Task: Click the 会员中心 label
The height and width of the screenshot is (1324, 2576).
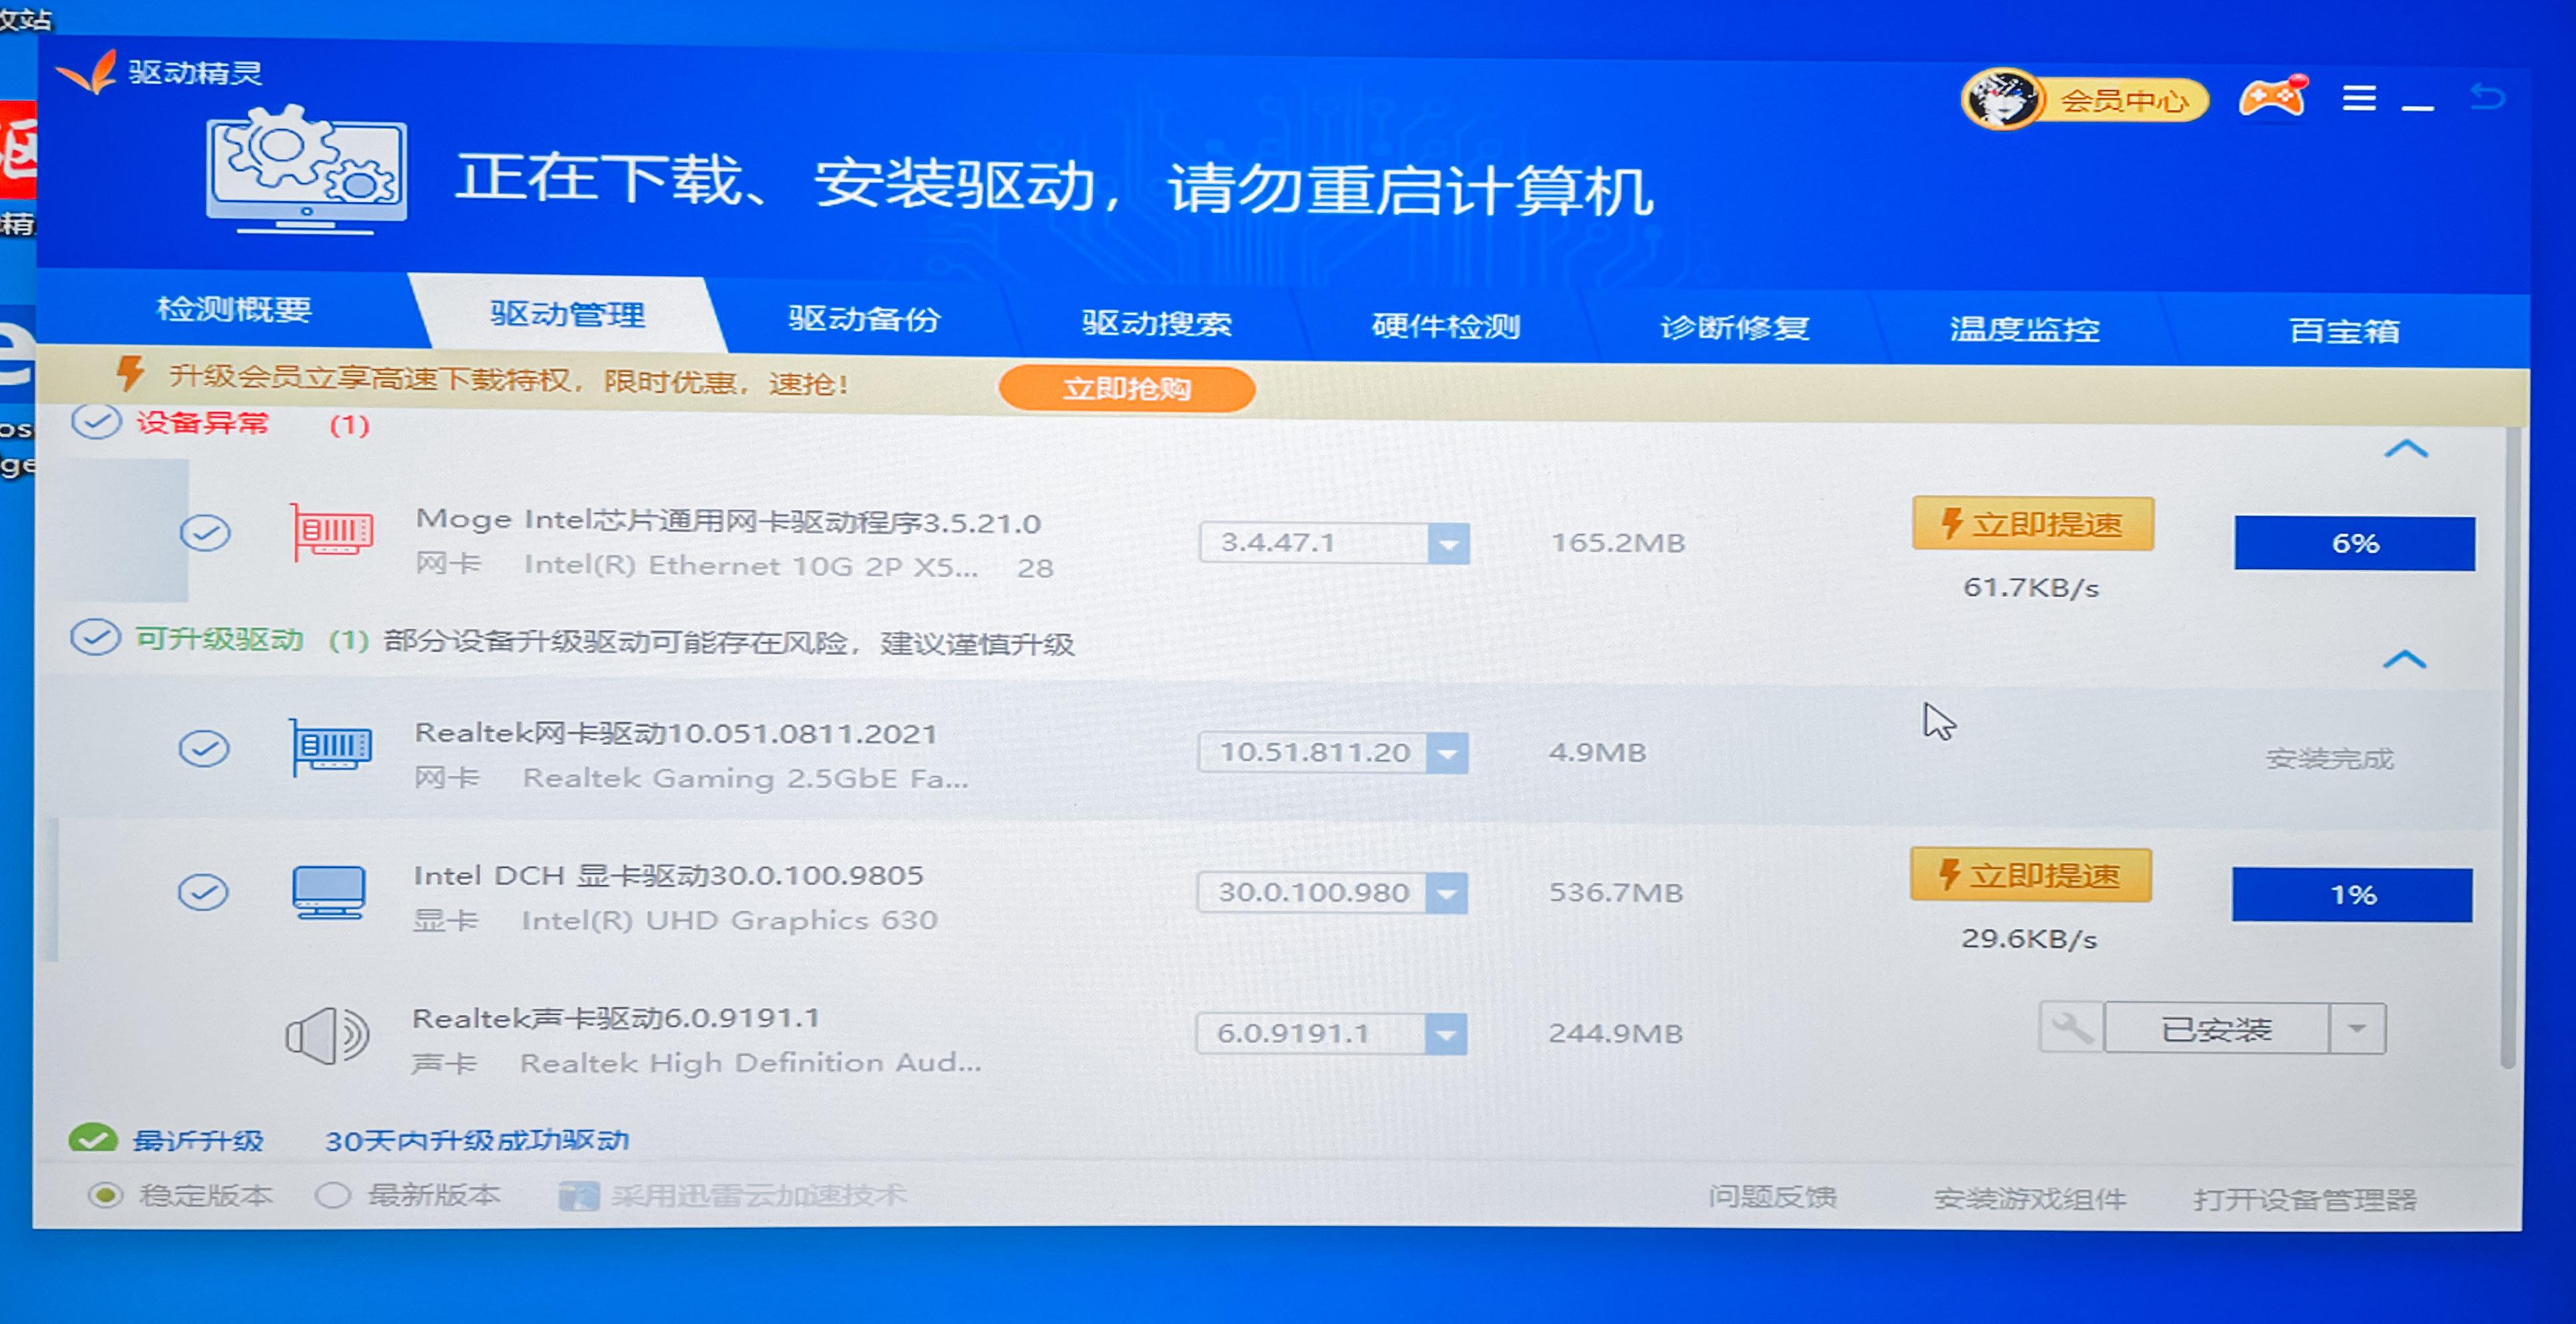Action: tap(2124, 100)
